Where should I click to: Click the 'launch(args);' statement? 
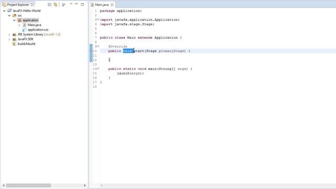tap(130, 73)
